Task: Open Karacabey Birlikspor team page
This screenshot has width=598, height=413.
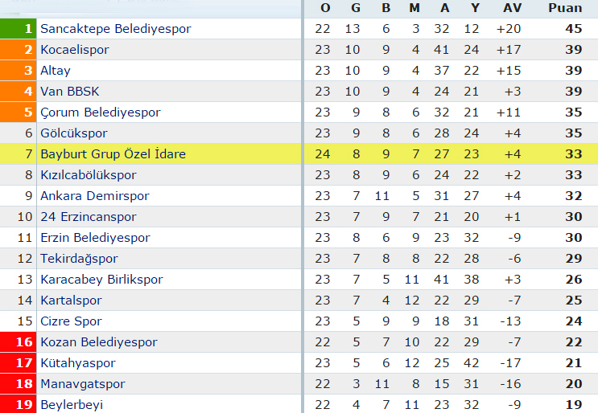Action: pyautogui.click(x=102, y=280)
